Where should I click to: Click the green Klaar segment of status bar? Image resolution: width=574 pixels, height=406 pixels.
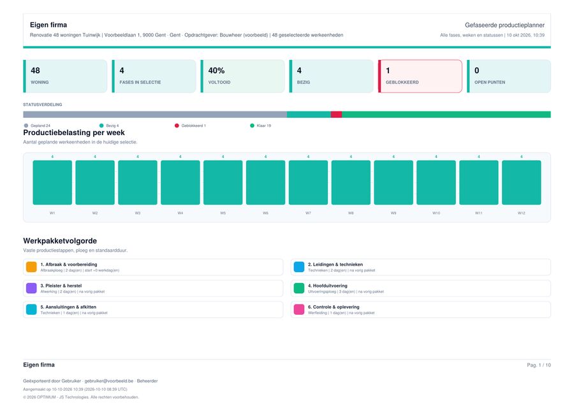coord(446,115)
